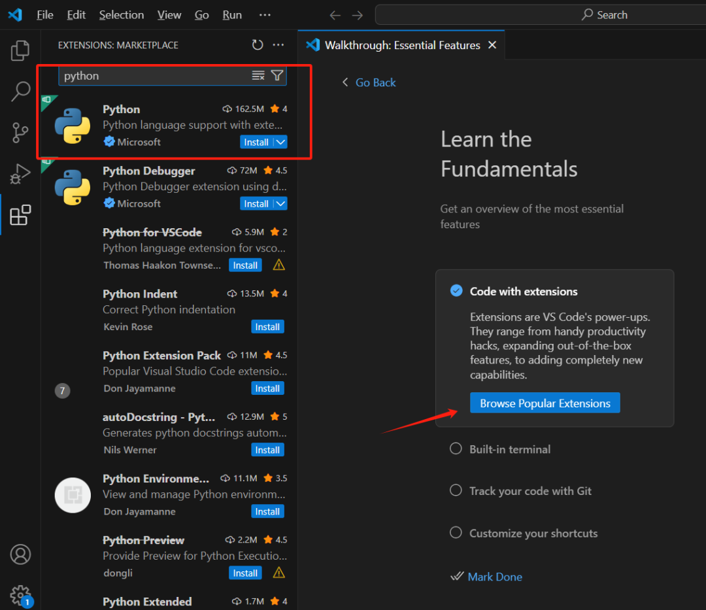Click the Python extension logo
Image resolution: width=706 pixels, height=610 pixels.
(x=73, y=126)
